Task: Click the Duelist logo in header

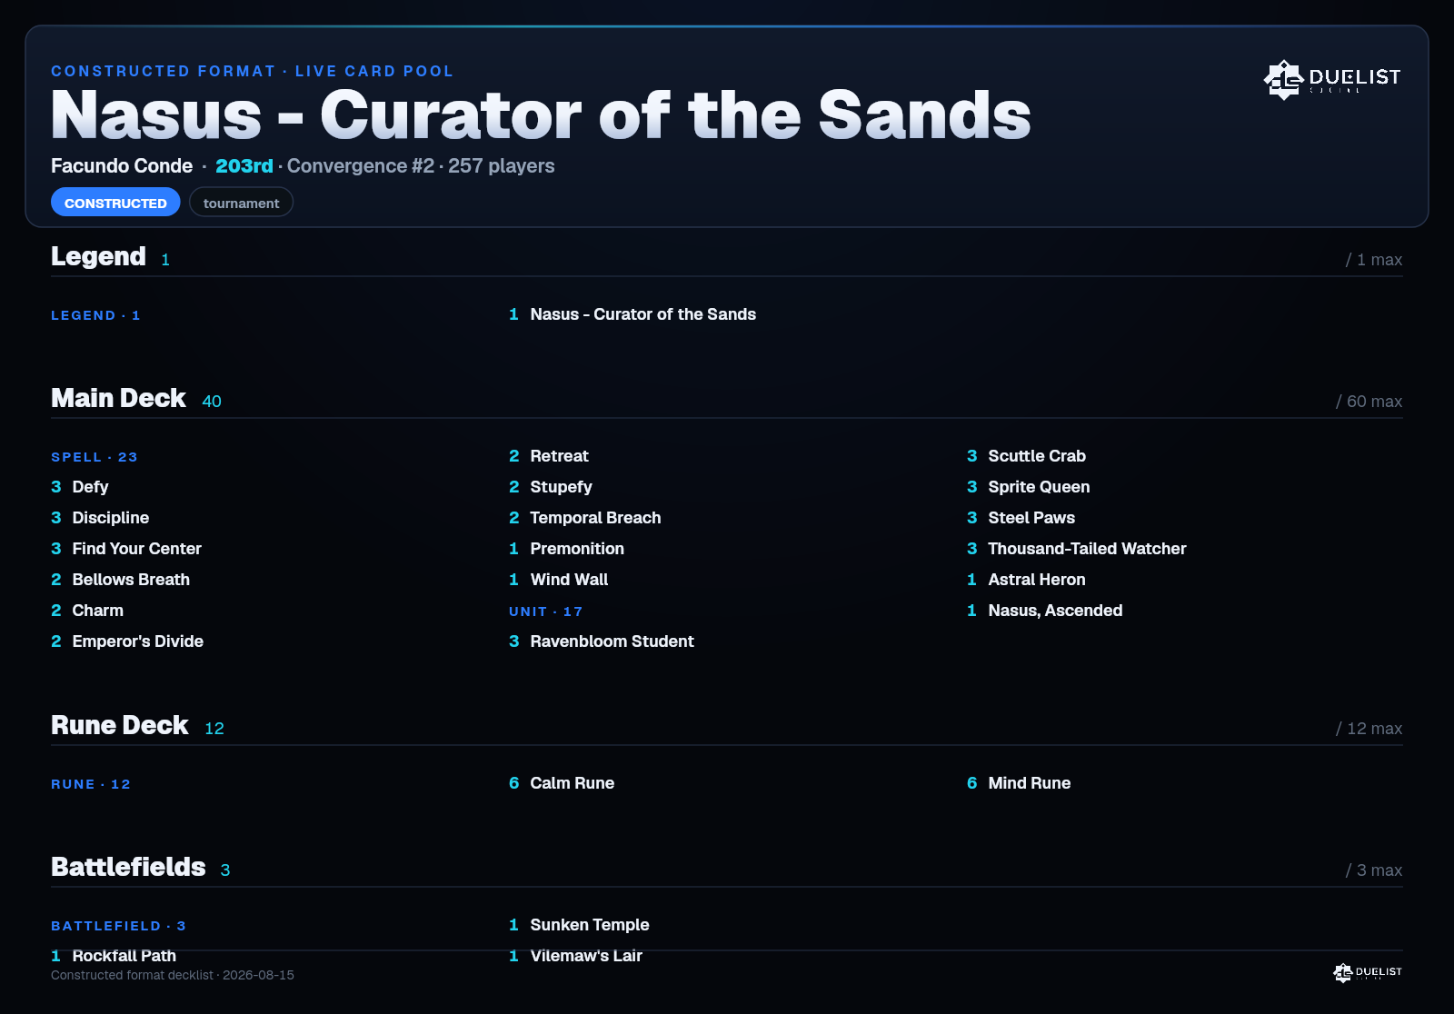Action: (x=1332, y=79)
